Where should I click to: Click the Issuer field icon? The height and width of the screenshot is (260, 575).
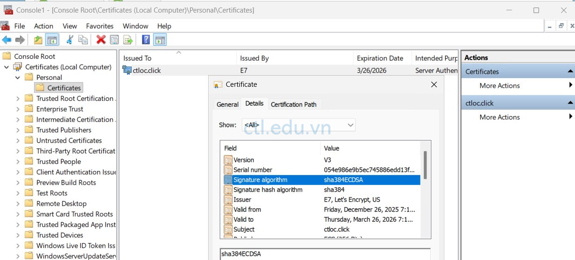point(228,200)
